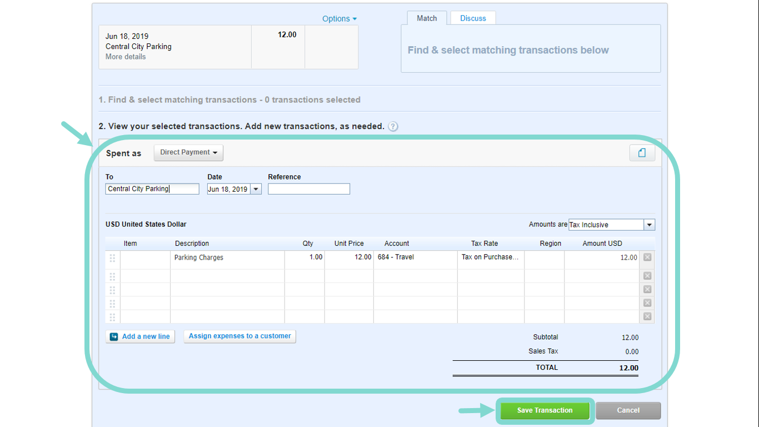
Task: Click the Save Transaction button
Action: [545, 410]
